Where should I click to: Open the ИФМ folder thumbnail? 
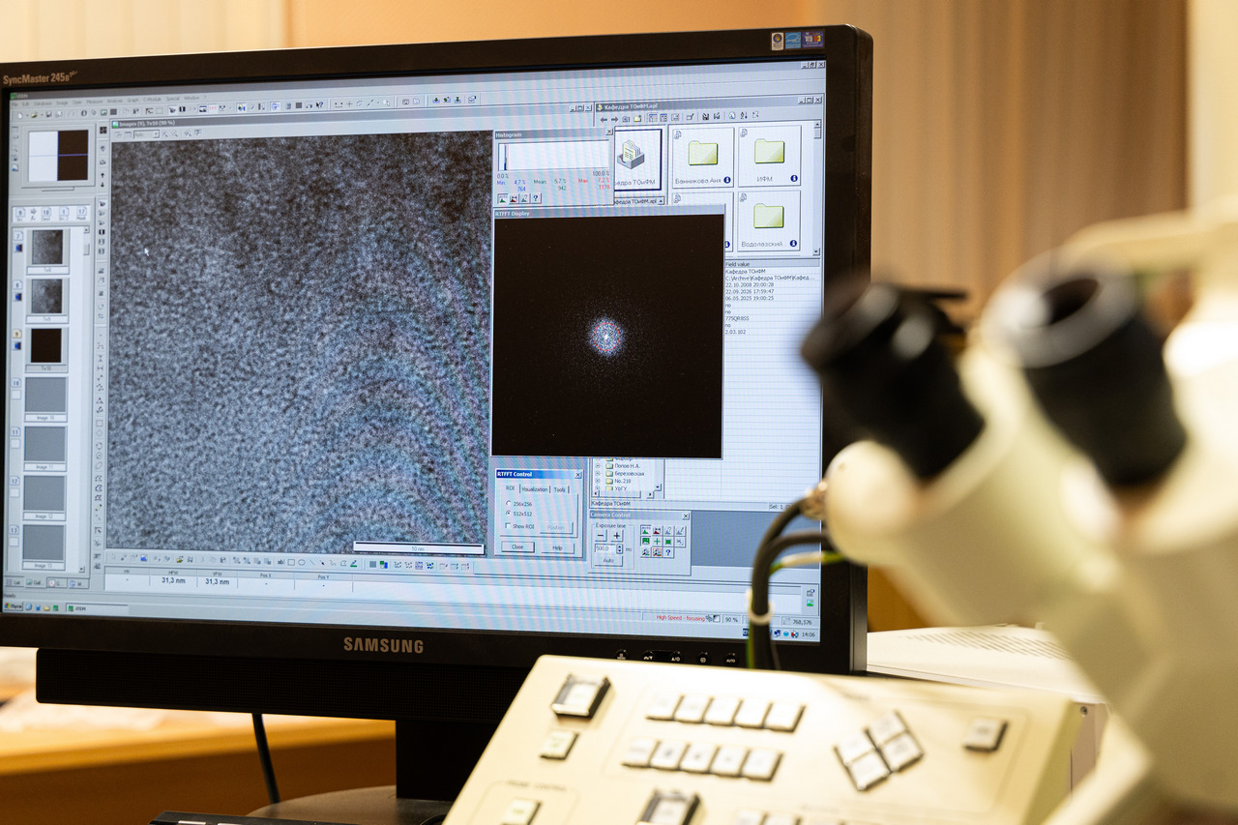coord(770,154)
